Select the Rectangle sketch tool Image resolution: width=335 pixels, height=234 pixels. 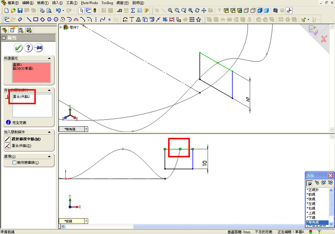[35, 19]
